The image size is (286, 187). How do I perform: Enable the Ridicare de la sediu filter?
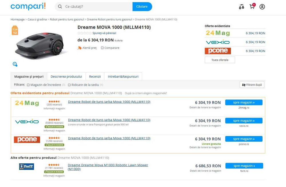tap(69, 85)
